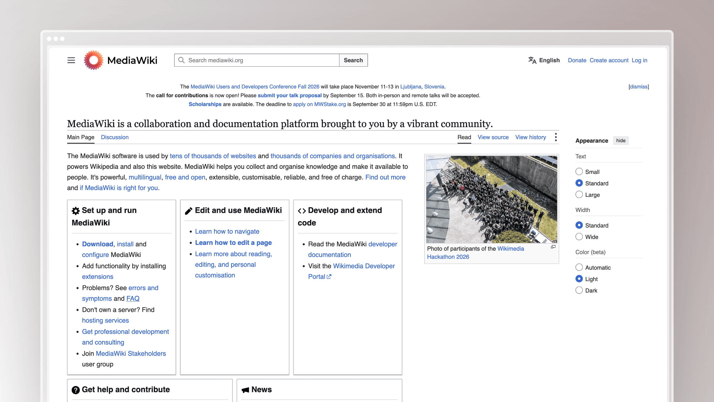The image size is (714, 402).
Task: Click Log in
Action: [639, 60]
